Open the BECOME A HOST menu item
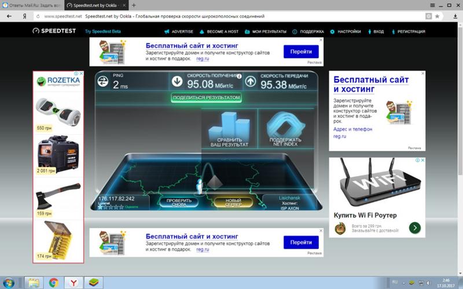This screenshot has height=289, width=463. [219, 32]
